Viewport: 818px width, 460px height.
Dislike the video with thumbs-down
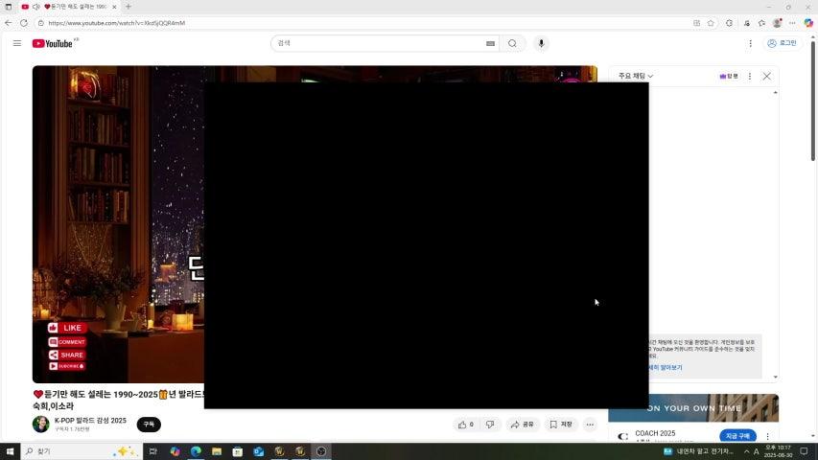(x=490, y=425)
